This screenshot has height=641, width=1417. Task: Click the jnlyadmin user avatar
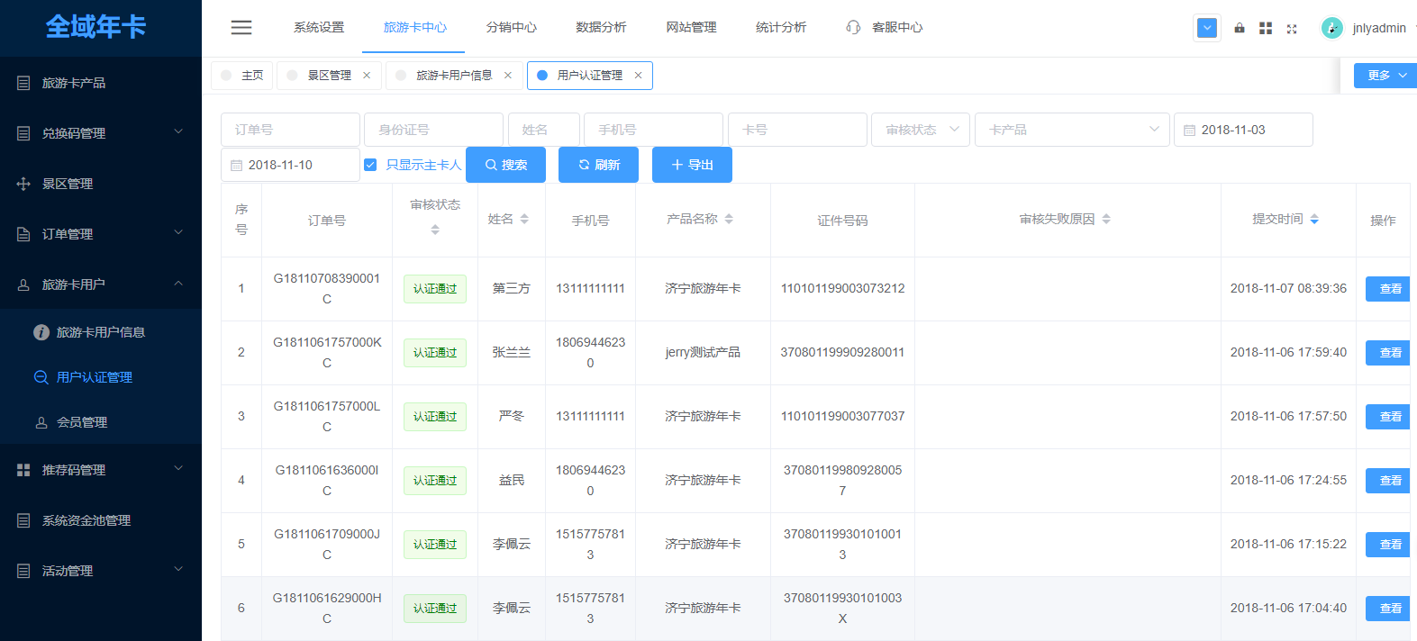point(1331,28)
